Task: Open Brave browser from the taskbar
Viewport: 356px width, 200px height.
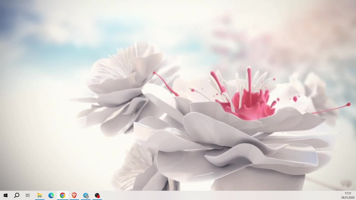Action: click(x=74, y=195)
